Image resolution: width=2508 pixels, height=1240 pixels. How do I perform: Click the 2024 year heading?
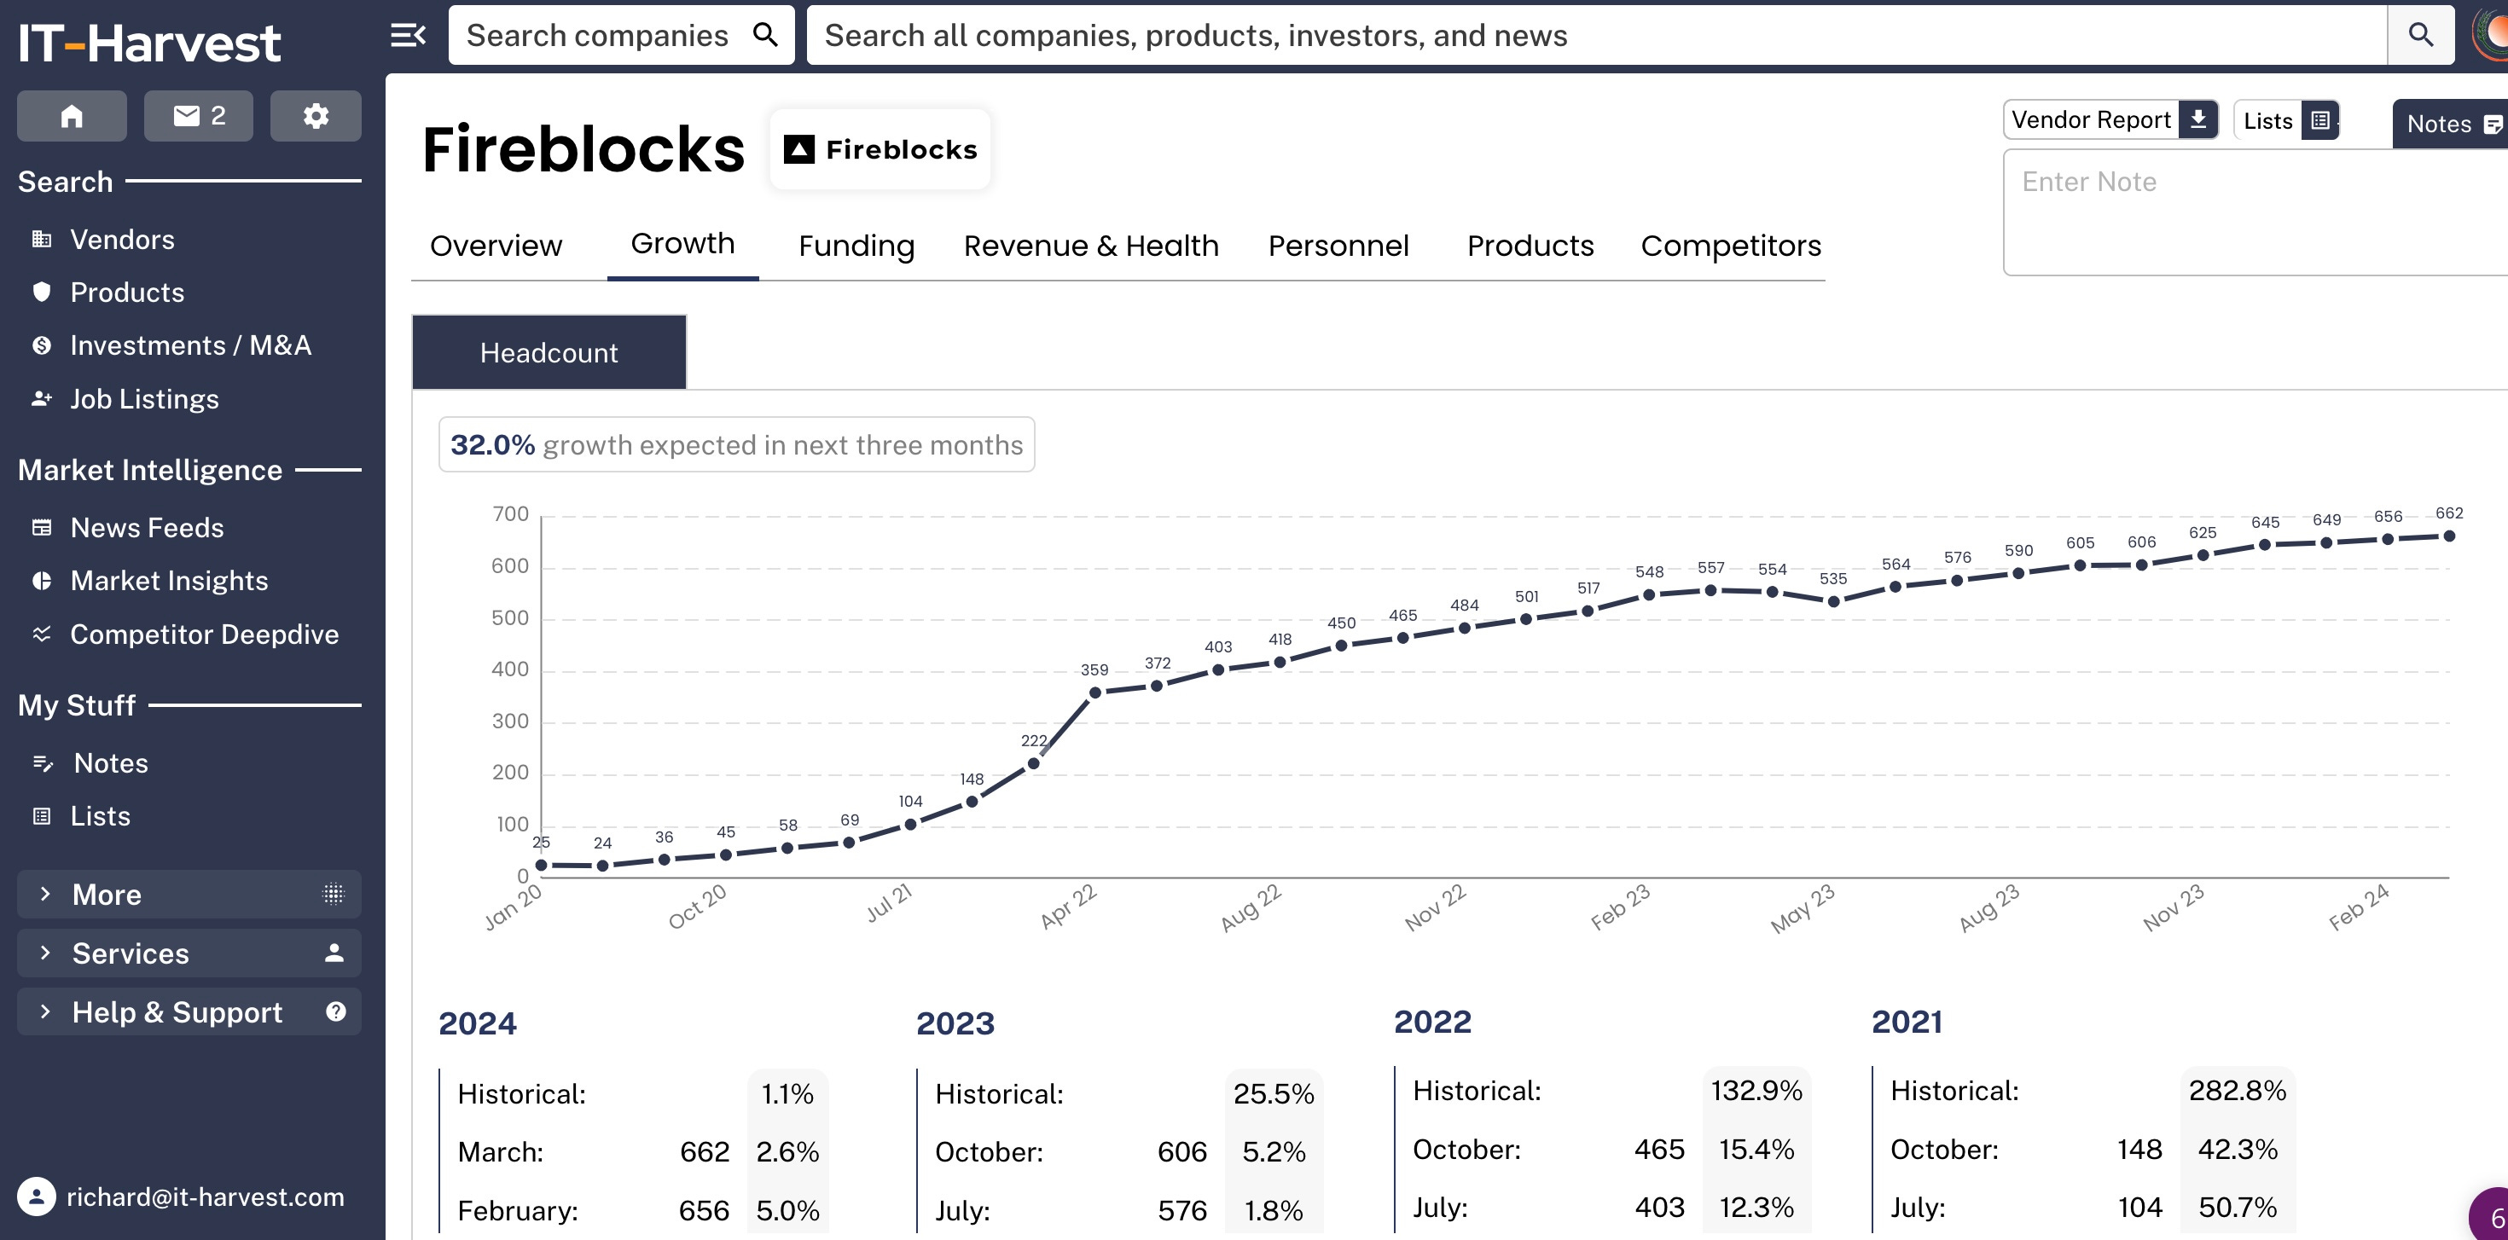[x=477, y=1023]
